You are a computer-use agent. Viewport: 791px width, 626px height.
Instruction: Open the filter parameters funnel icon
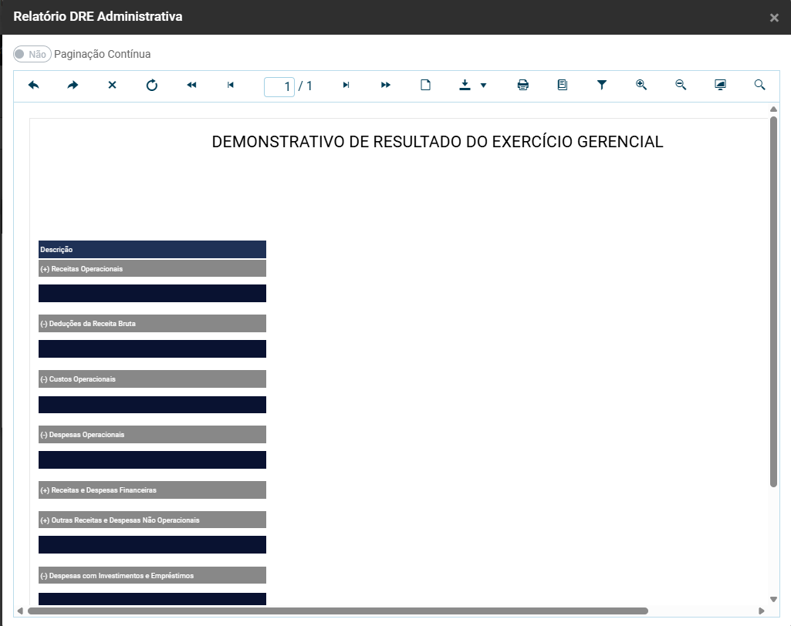click(x=602, y=85)
